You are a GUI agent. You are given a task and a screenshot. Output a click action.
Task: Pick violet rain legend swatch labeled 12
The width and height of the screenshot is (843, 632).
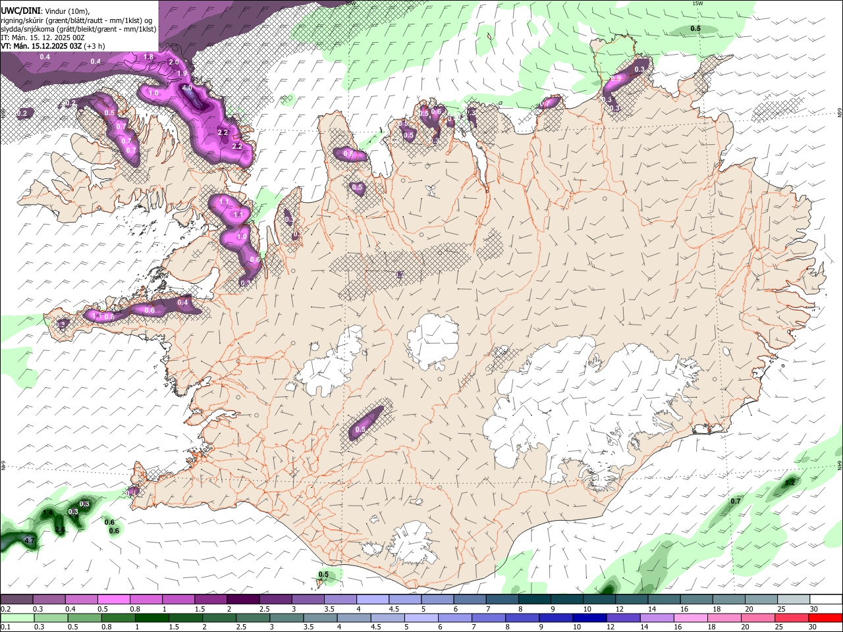pyautogui.click(x=623, y=618)
